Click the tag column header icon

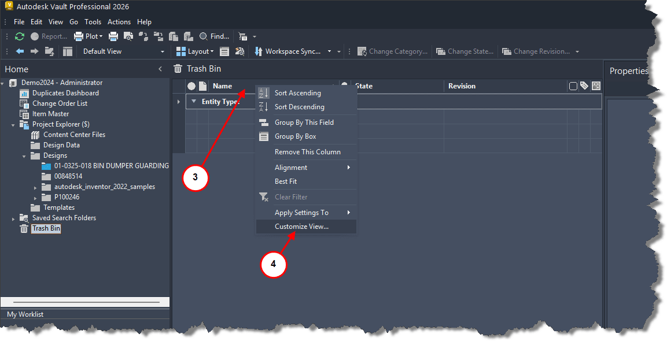584,86
